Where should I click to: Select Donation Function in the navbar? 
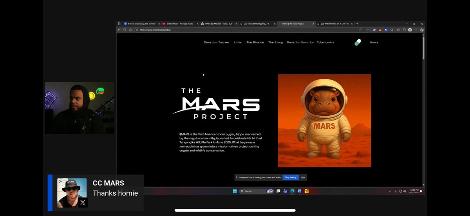click(300, 42)
